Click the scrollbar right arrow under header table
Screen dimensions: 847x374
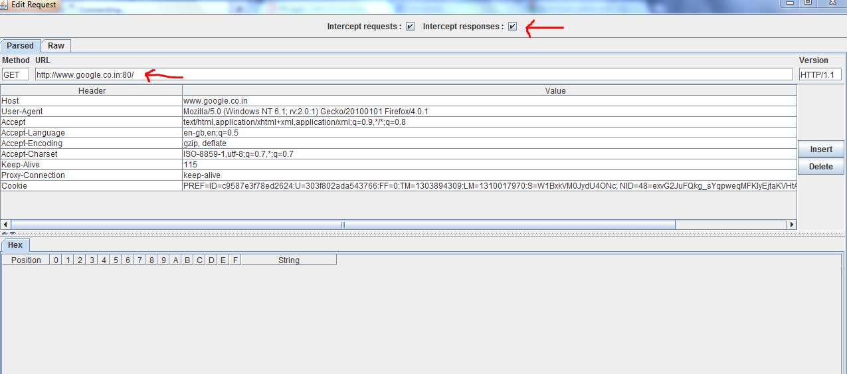pyautogui.click(x=791, y=225)
